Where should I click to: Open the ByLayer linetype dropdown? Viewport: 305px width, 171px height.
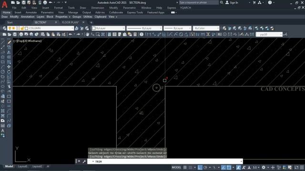pyautogui.click(x=144, y=28)
